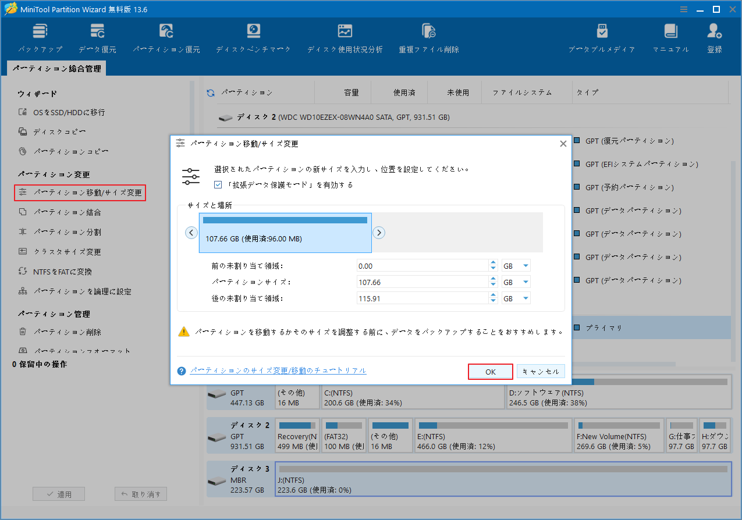Screen dimensions: 742x520
Task: Click the 取り消す undo button
Action: click(x=141, y=494)
